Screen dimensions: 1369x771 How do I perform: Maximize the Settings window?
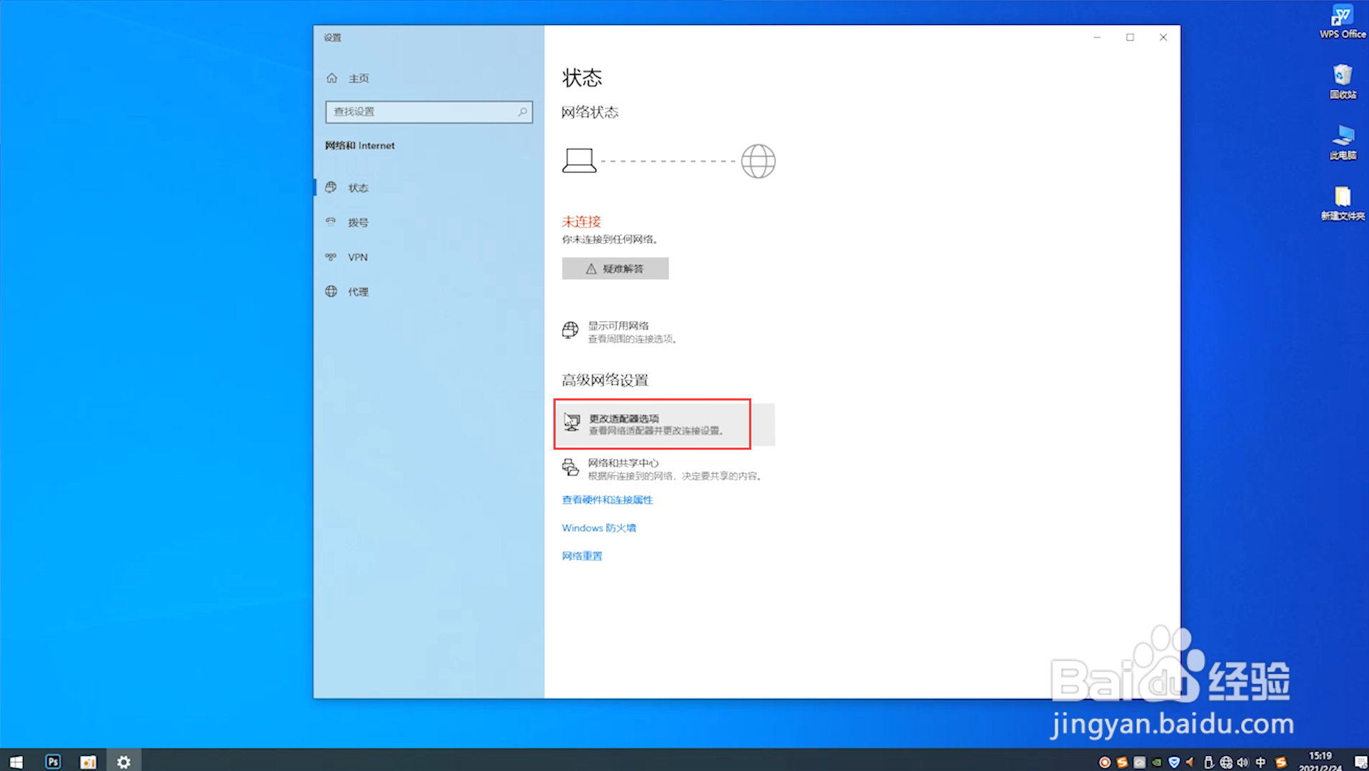click(x=1130, y=37)
